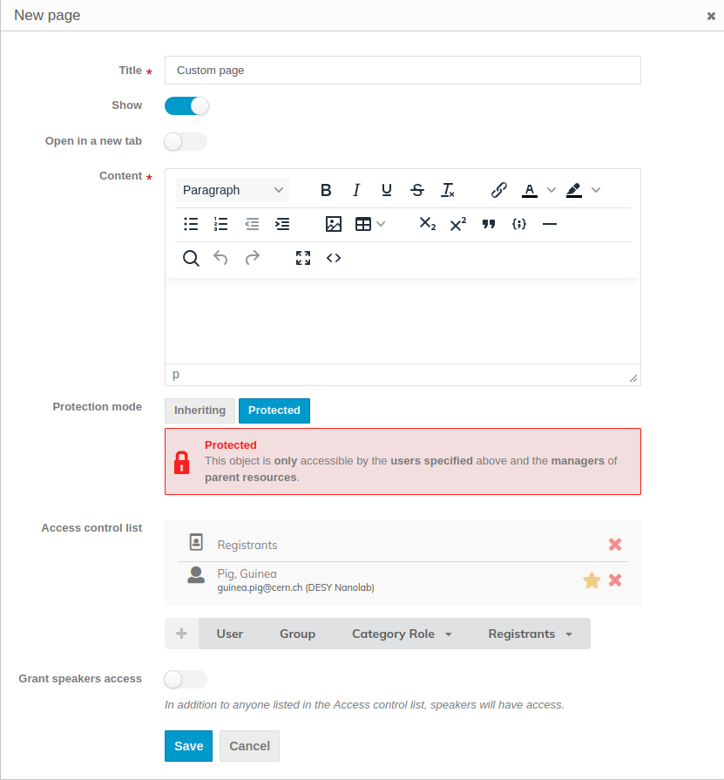Select Inheriting protection mode
The image size is (724, 780).
200,410
